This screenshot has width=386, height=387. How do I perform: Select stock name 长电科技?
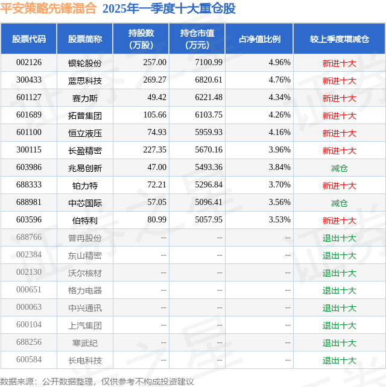85,361
